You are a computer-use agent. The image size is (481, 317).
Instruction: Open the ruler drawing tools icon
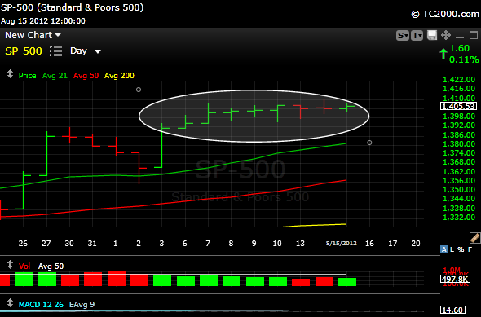(474, 238)
